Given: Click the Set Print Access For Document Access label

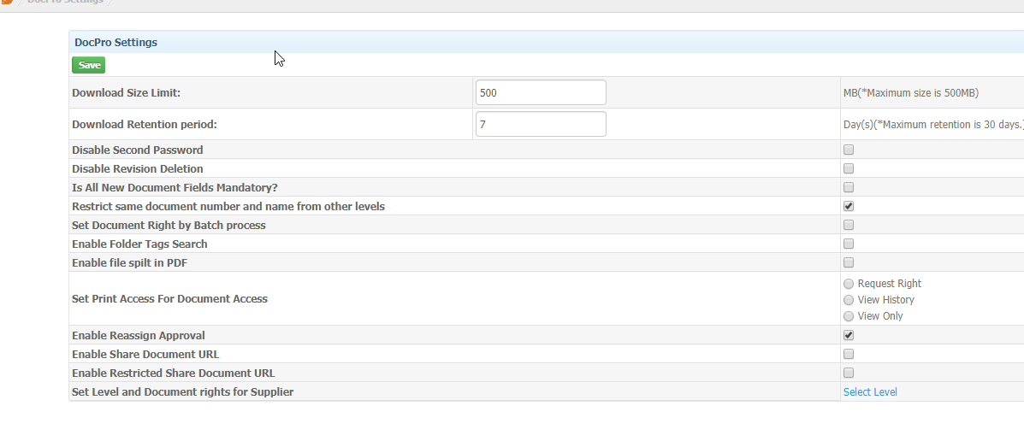Looking at the screenshot, I should pyautogui.click(x=169, y=299).
